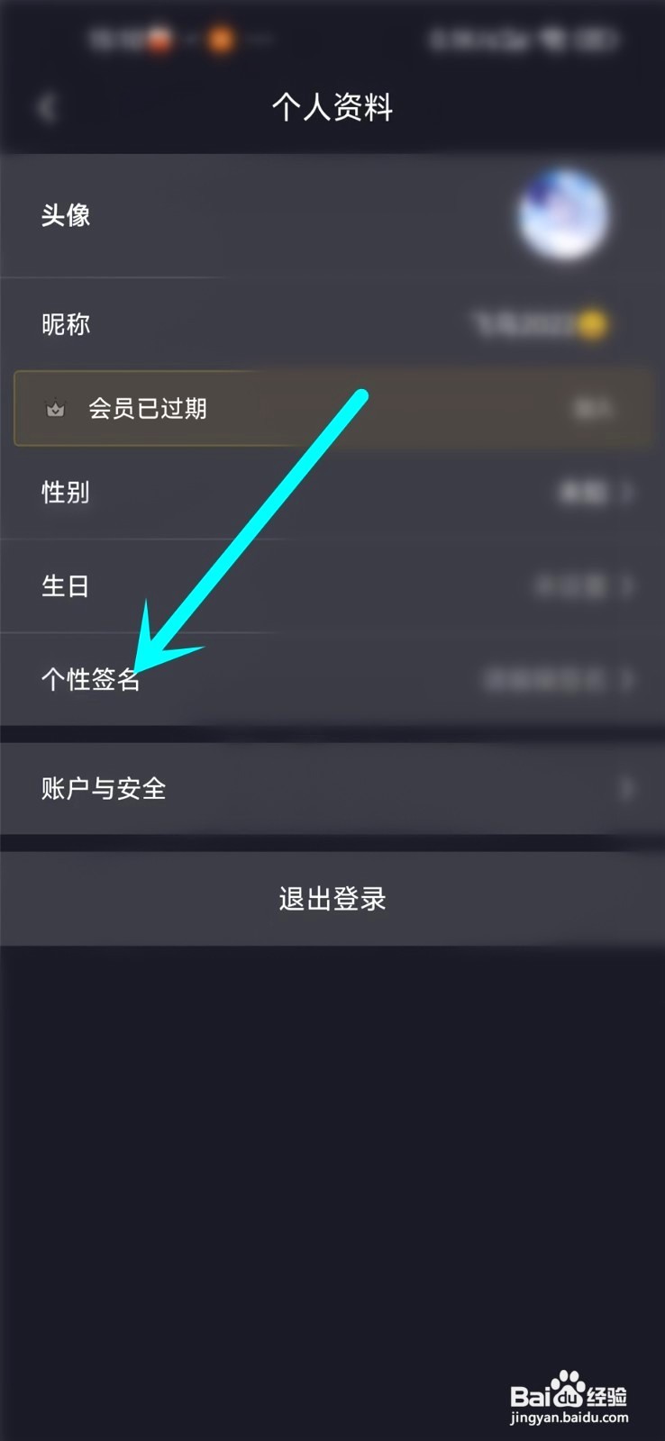The height and width of the screenshot is (1441, 665).
Task: Open 账户与安全 settings
Action: (332, 789)
